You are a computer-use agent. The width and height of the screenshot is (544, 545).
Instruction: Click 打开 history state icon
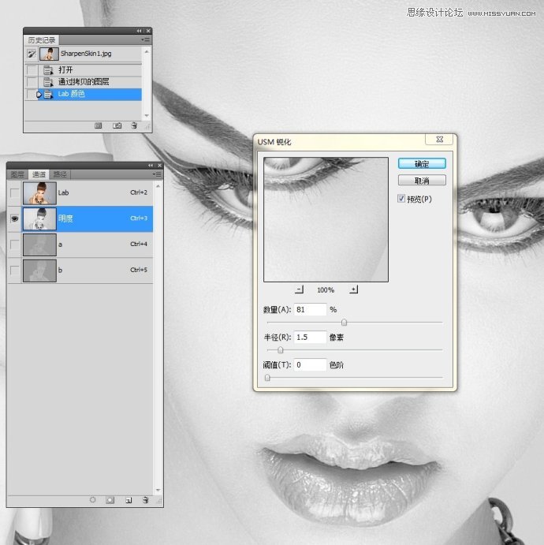[x=48, y=70]
